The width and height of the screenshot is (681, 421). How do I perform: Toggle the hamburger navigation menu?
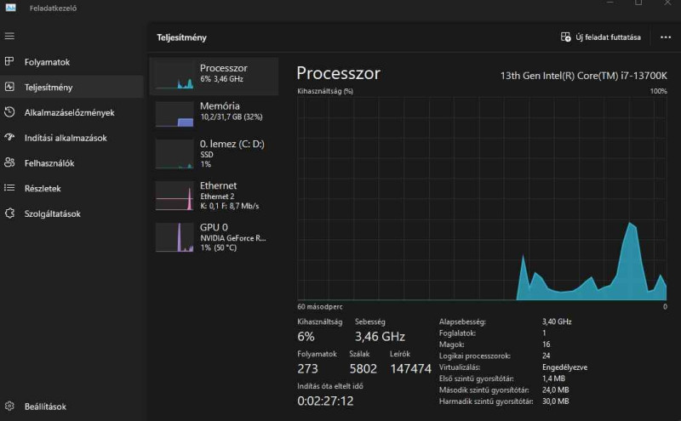pos(9,36)
